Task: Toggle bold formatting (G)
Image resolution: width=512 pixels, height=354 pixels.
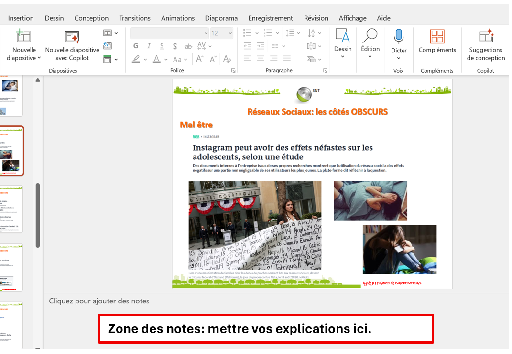Action: coord(136,46)
